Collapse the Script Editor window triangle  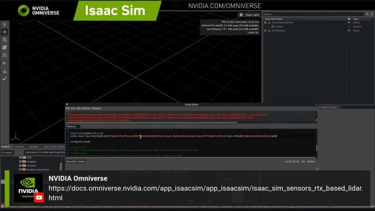point(67,104)
